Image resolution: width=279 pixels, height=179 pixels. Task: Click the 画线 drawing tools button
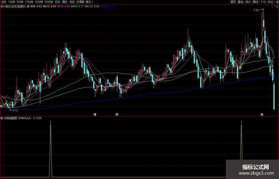(x=255, y=2)
